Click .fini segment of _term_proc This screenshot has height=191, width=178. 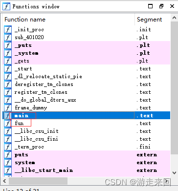point(143,147)
